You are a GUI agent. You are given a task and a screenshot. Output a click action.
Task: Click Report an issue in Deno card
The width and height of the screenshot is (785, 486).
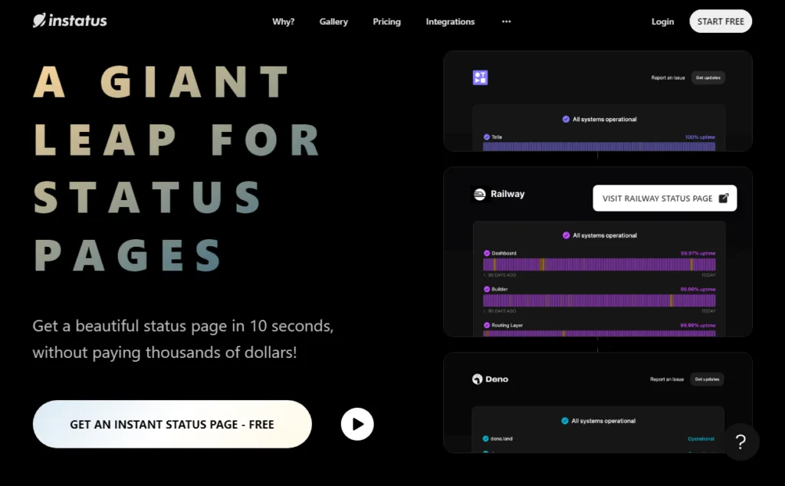coord(667,379)
